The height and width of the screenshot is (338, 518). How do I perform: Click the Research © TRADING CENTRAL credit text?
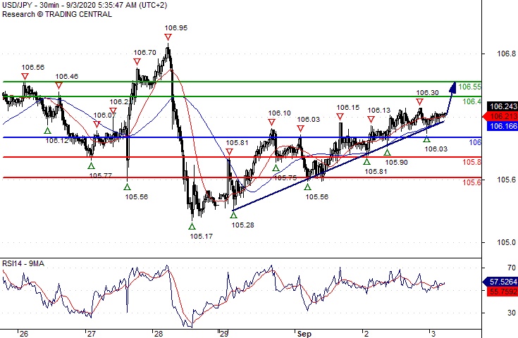[x=57, y=14]
